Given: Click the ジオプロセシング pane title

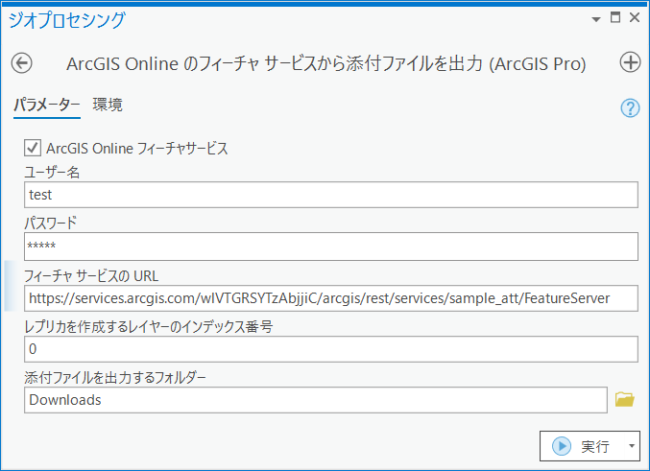Looking at the screenshot, I should click(67, 20).
